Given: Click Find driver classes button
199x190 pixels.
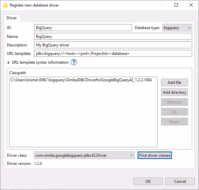Looking at the screenshot, I should pyautogui.click(x=155, y=155).
